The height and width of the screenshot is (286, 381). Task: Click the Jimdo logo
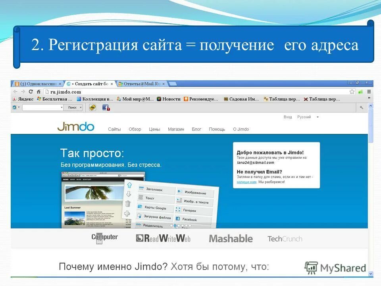coord(75,127)
